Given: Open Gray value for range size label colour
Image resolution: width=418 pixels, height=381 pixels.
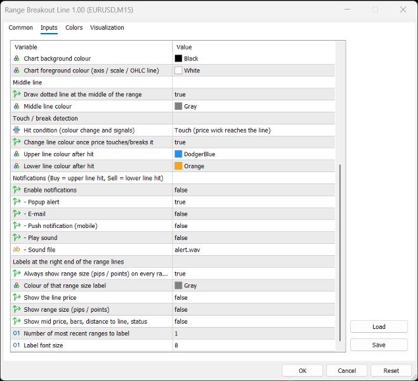Looking at the screenshot, I should [254, 286].
